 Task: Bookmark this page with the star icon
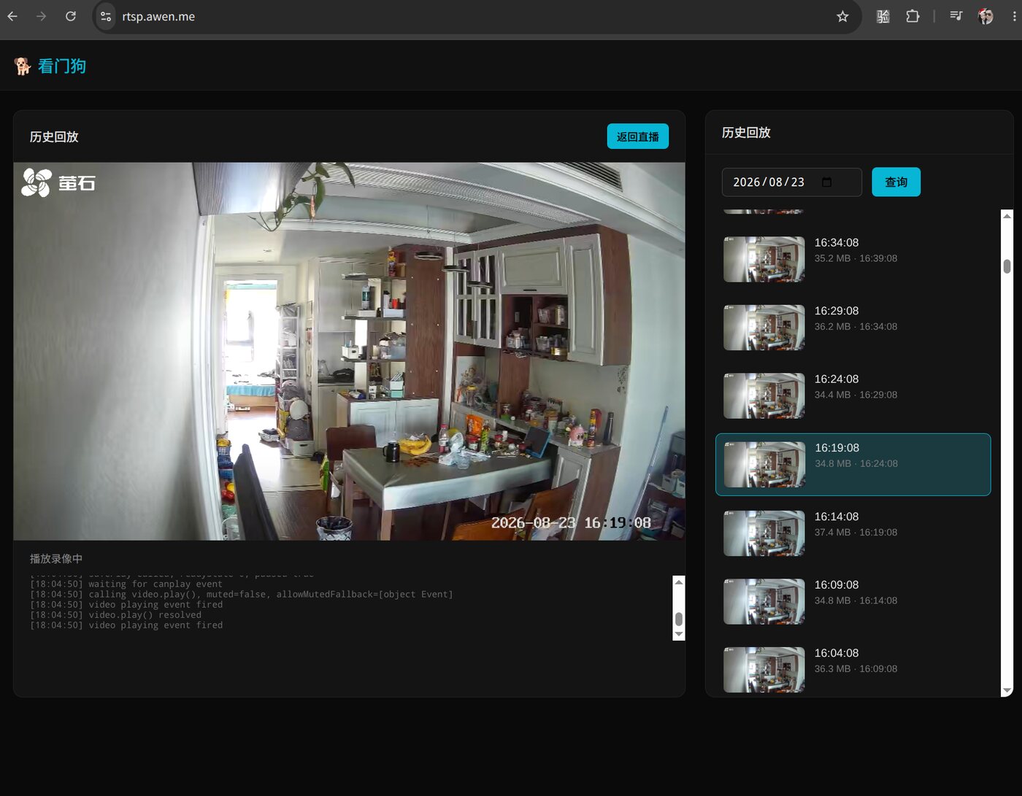coord(842,16)
